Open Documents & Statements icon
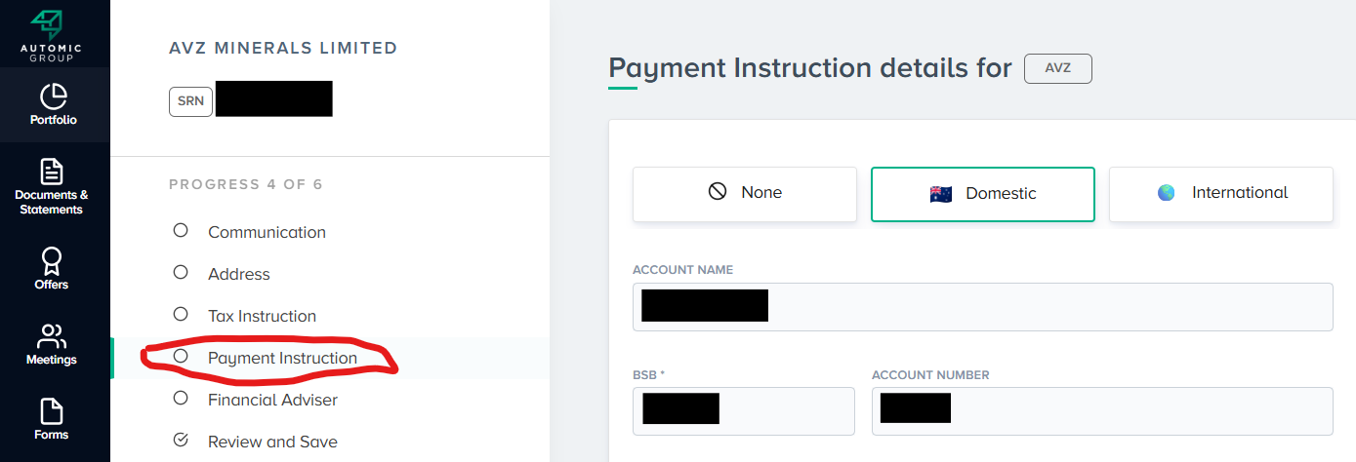Screen dimensions: 1356x462 51,172
